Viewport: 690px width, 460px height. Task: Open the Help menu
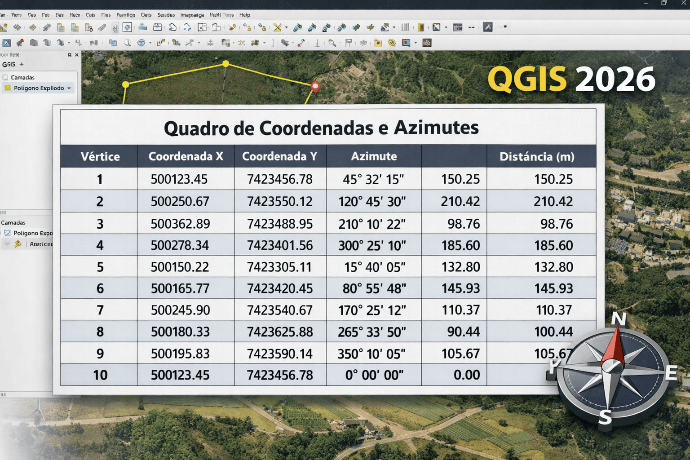(245, 15)
